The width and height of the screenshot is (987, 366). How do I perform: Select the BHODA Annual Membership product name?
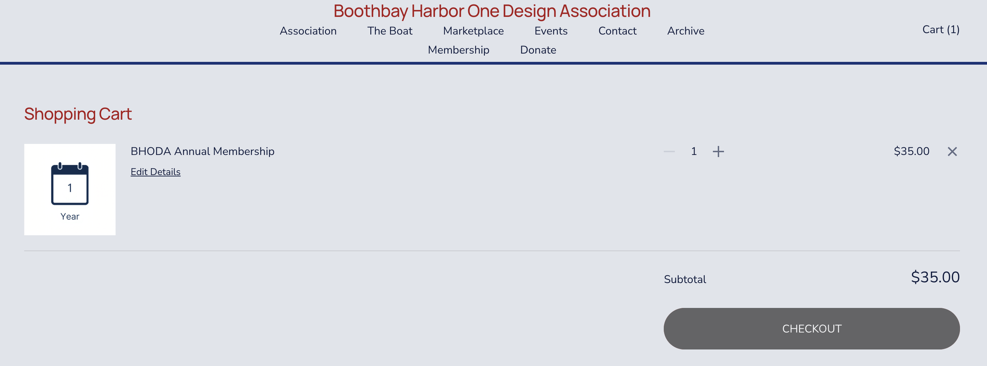pos(203,152)
